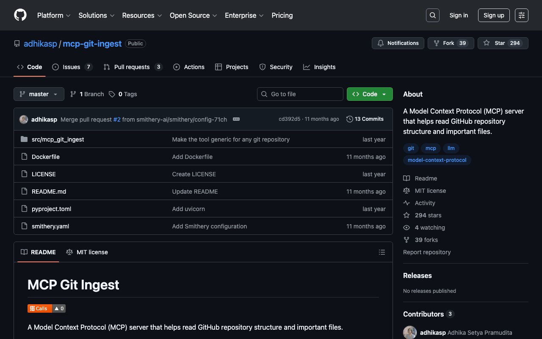Select the MIT license tab in README panel
Screen dimensions: 542x339
[87, 252]
